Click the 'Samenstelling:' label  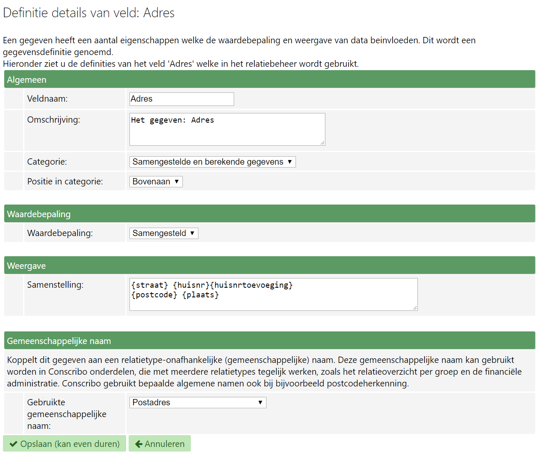pos(55,285)
